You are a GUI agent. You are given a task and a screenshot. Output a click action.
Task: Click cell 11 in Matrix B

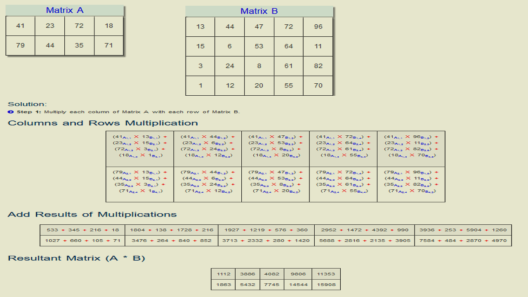tap(318, 46)
